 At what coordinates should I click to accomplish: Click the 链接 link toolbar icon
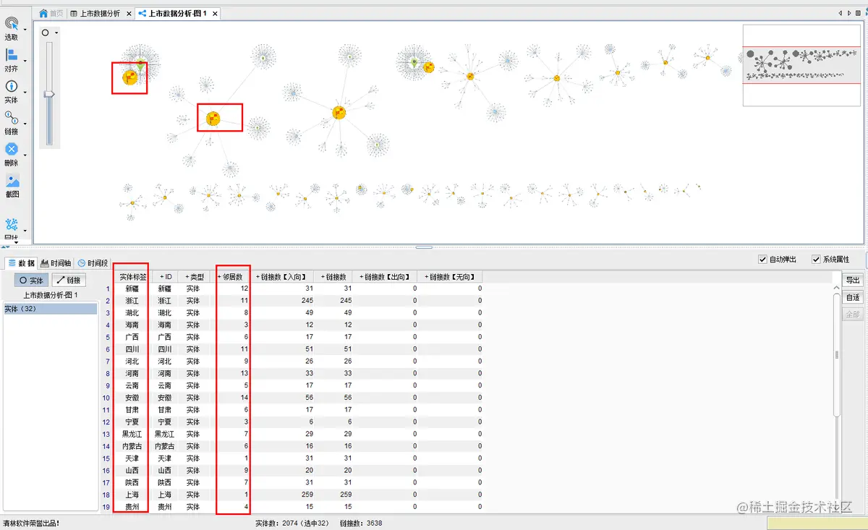(12, 118)
